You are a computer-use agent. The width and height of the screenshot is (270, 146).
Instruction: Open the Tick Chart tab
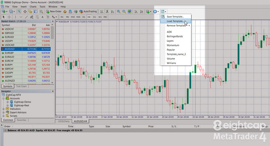coord(21,86)
